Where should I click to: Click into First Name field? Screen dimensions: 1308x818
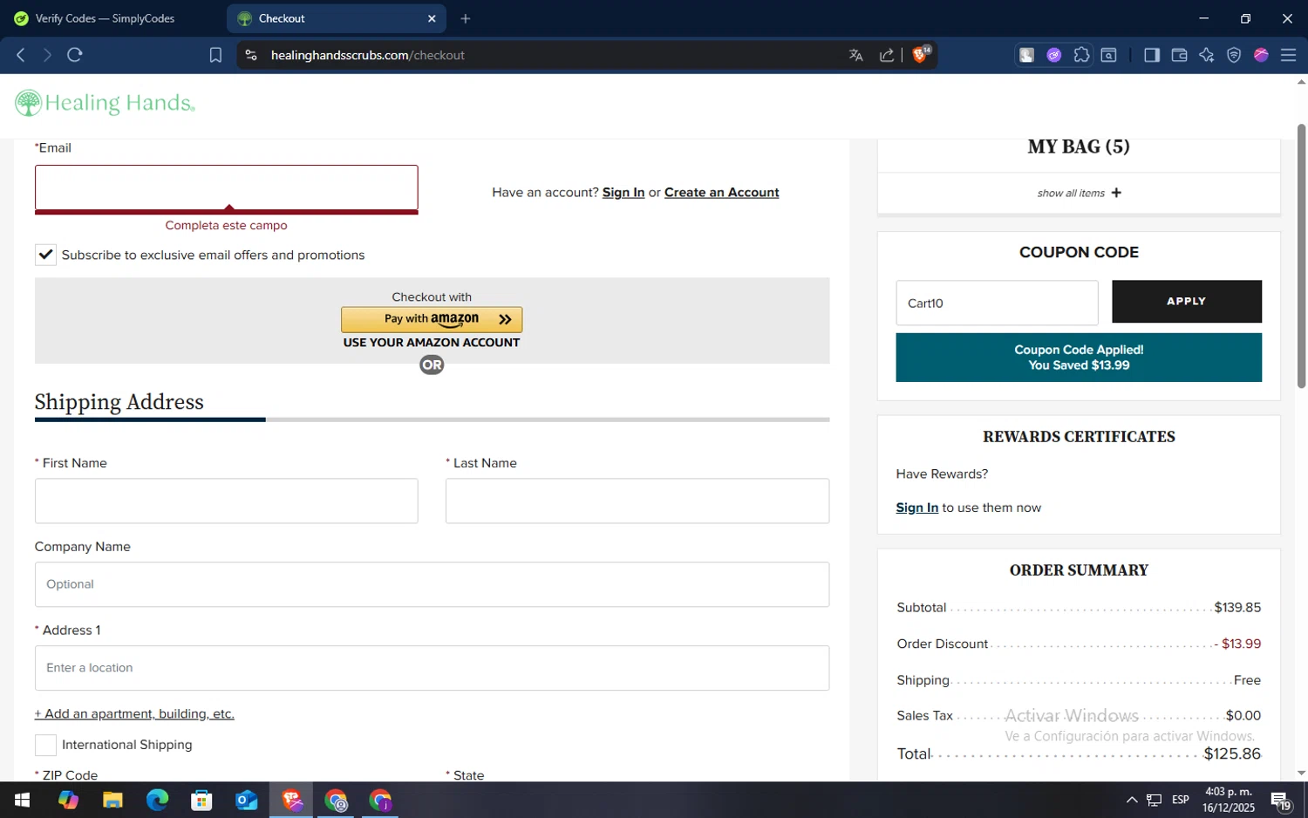click(226, 501)
